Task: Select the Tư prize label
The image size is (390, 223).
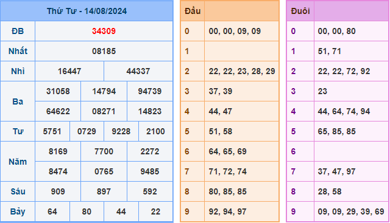Action: coord(18,131)
